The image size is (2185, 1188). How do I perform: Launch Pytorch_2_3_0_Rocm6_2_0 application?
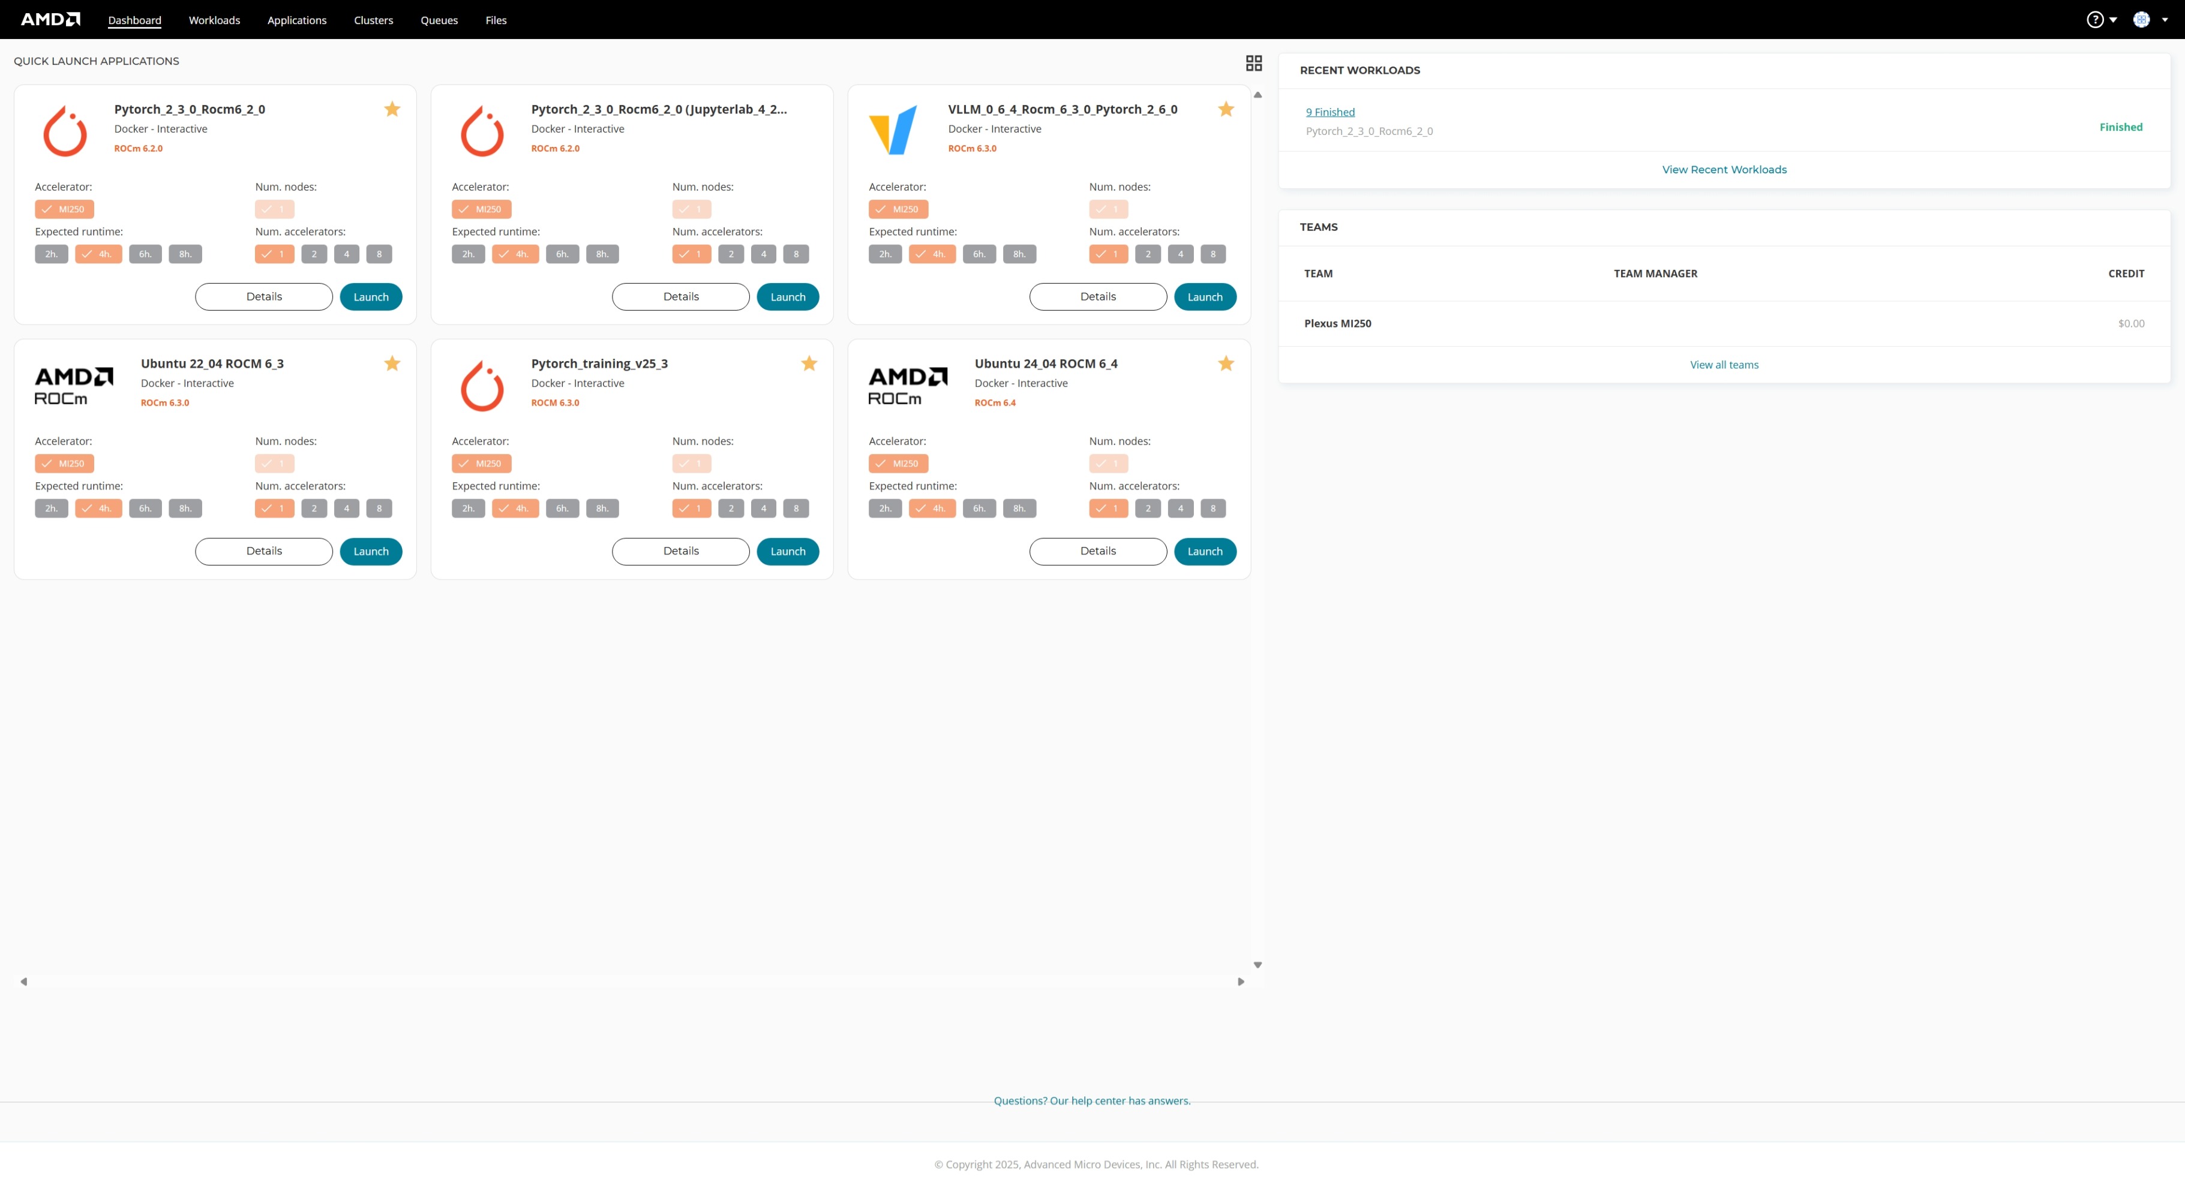pos(371,297)
